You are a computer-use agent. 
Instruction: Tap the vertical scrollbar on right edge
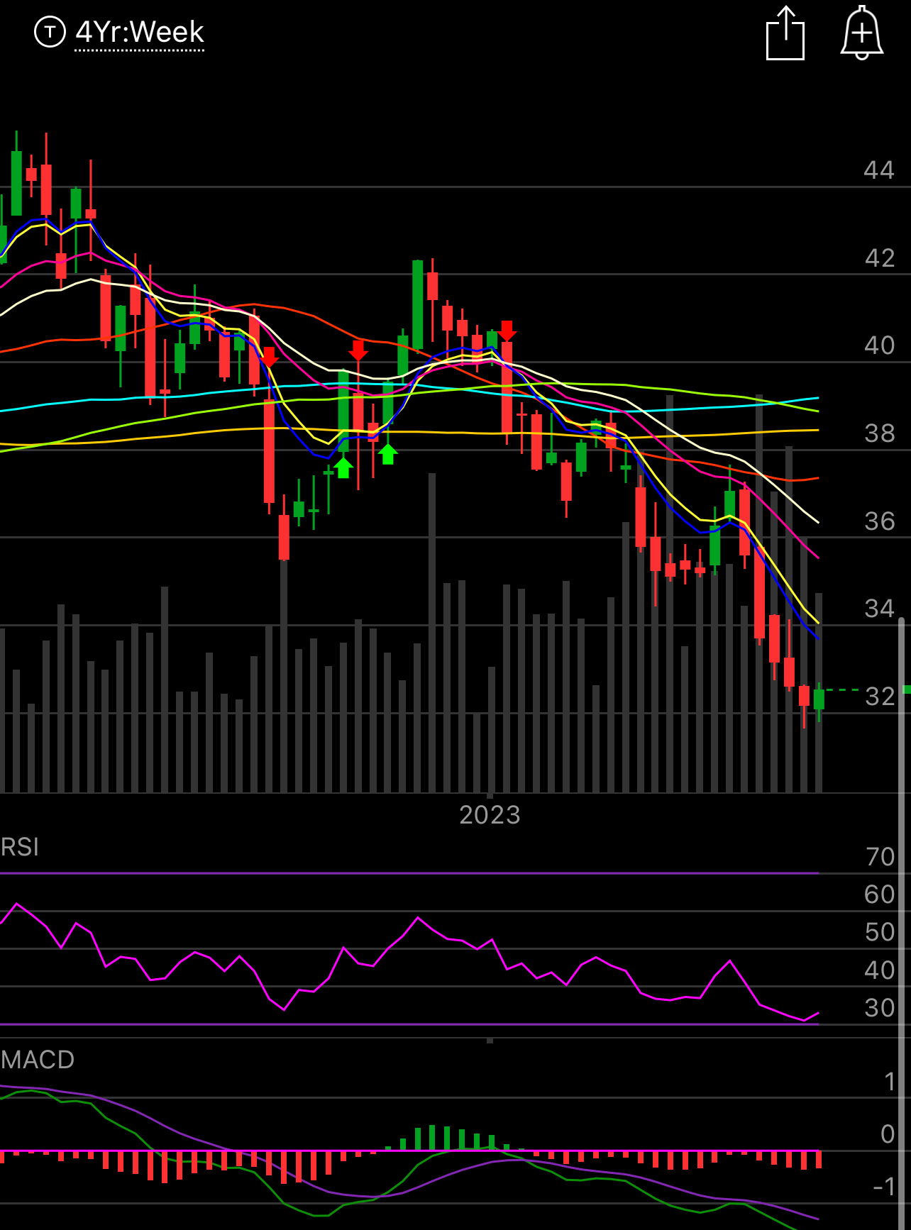point(902,922)
